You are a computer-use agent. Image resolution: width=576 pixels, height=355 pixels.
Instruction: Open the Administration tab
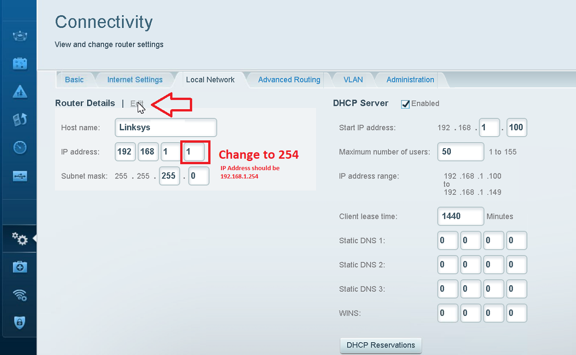(410, 80)
